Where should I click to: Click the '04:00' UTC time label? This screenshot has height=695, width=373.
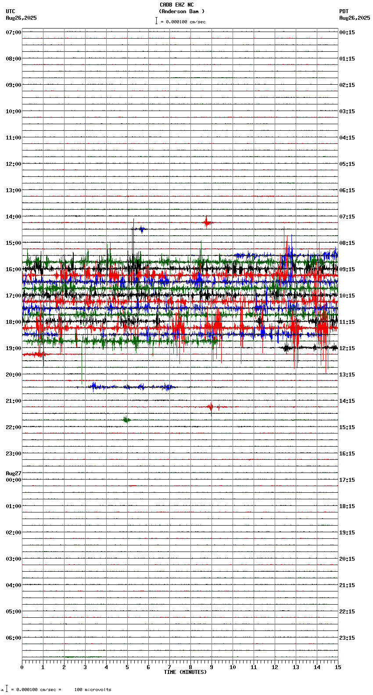point(14,585)
